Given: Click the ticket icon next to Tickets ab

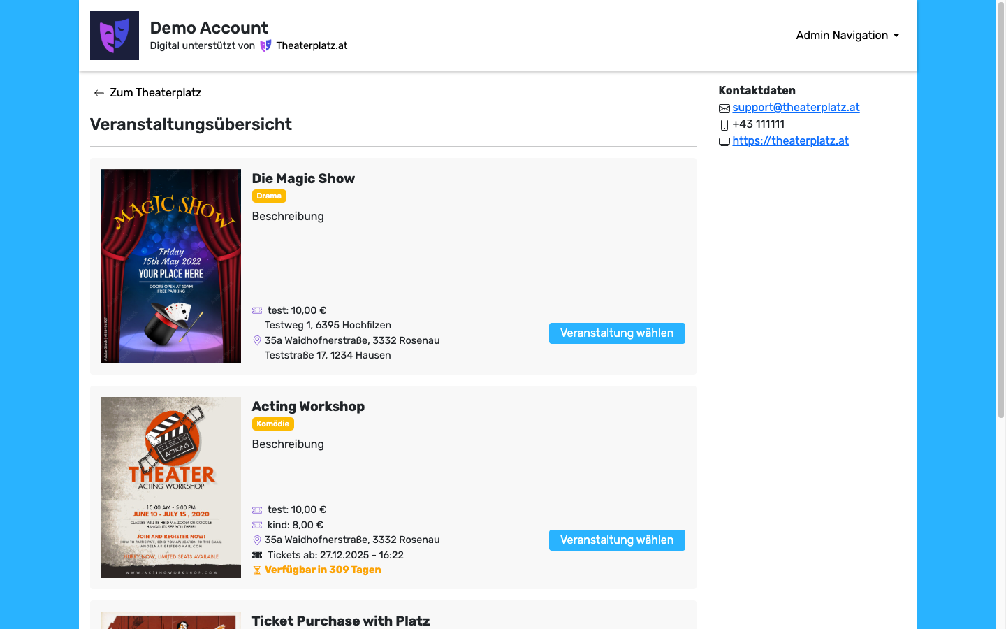Looking at the screenshot, I should [x=257, y=555].
